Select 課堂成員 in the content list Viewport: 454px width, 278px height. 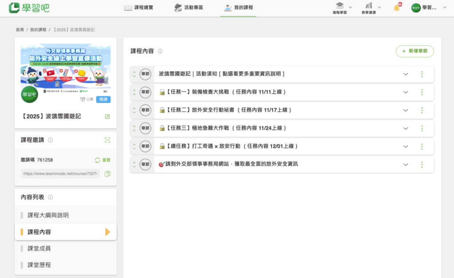tap(39, 248)
